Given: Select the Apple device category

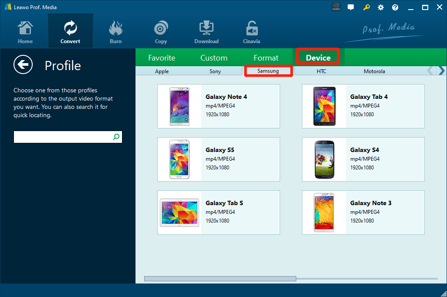Looking at the screenshot, I should tap(162, 71).
